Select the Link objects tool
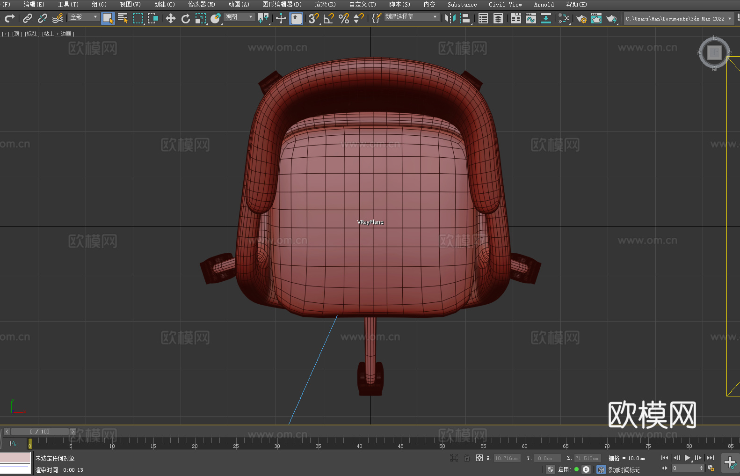Screen dimensions: 740x476 (x=28, y=18)
